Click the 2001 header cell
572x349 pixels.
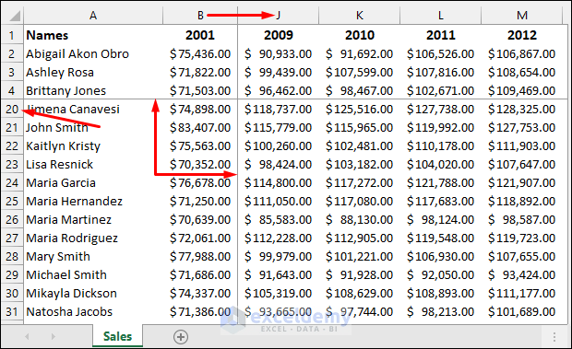pos(200,35)
